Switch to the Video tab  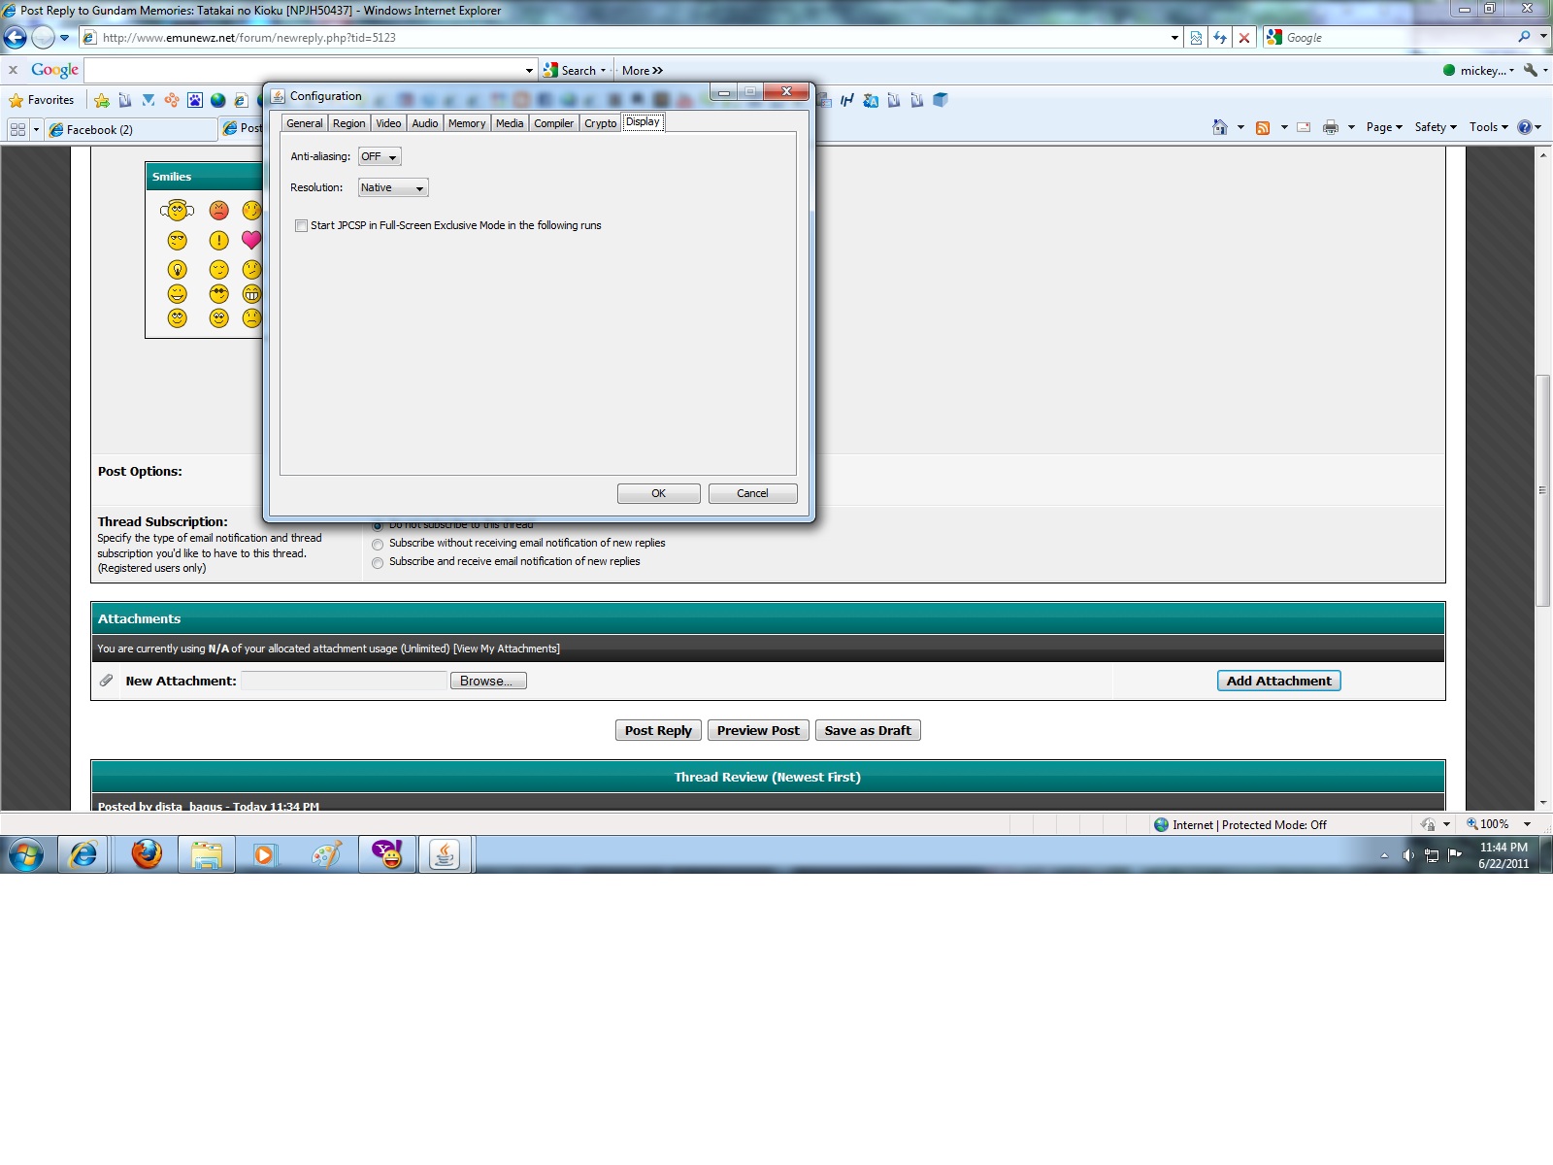point(388,123)
